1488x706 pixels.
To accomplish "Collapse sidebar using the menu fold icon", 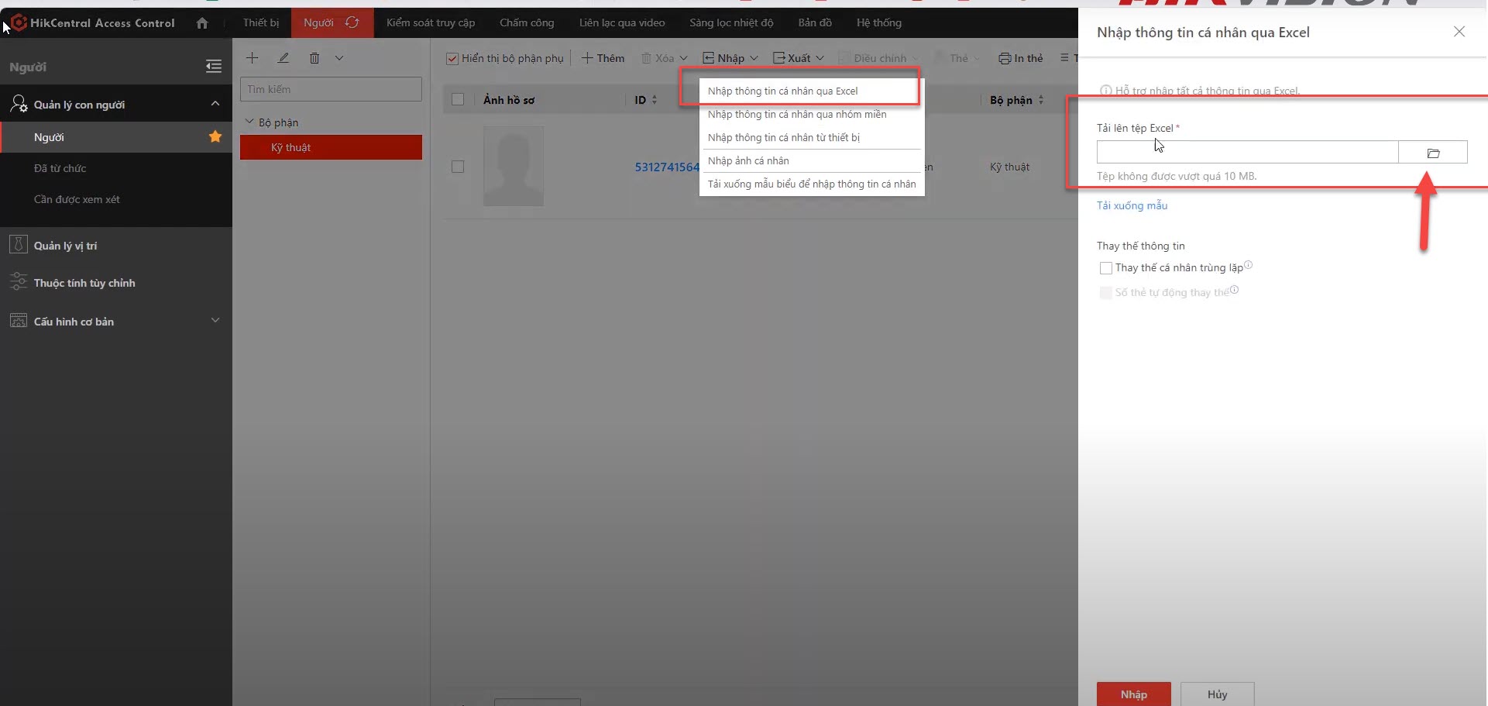I will [214, 67].
